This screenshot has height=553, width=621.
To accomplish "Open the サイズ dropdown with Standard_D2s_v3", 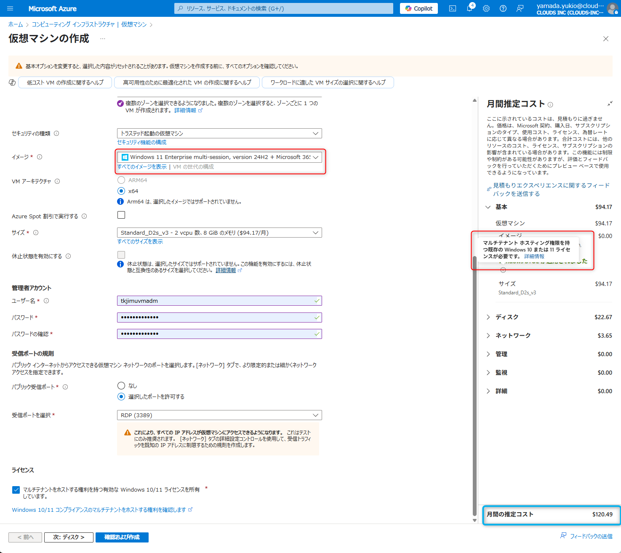I will 219,233.
